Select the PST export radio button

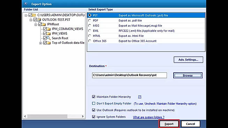point(90,15)
